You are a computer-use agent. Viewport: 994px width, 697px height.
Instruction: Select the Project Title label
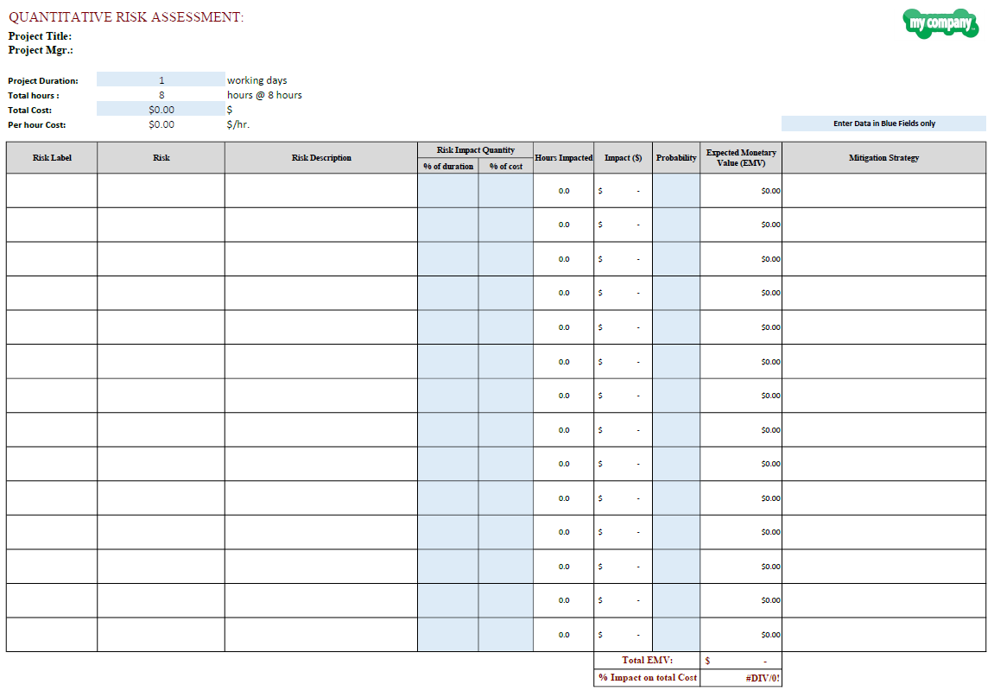[x=40, y=36]
